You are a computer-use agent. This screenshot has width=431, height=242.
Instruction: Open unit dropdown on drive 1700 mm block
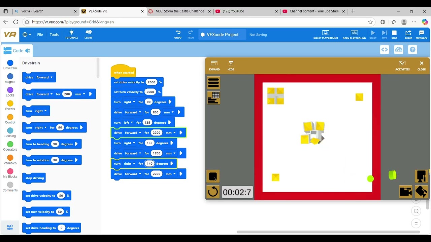click(x=170, y=153)
